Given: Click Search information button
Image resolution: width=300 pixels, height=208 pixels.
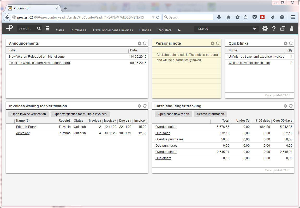Looking at the screenshot, I should (x=211, y=114).
